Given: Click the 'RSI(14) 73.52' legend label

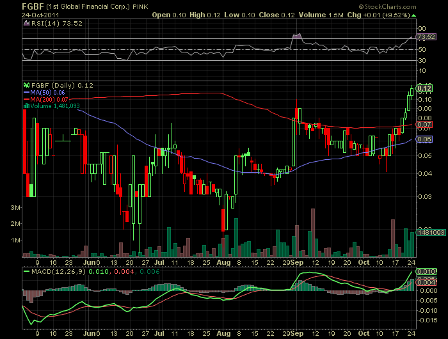Looking at the screenshot, I should 57,24.
